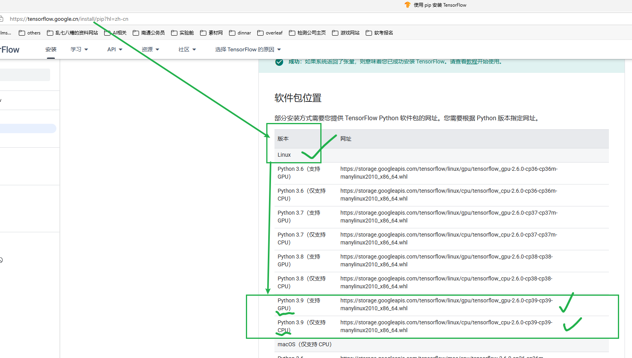Click the cp39 GPU wheel URL
The height and width of the screenshot is (358, 632).
coord(446,304)
